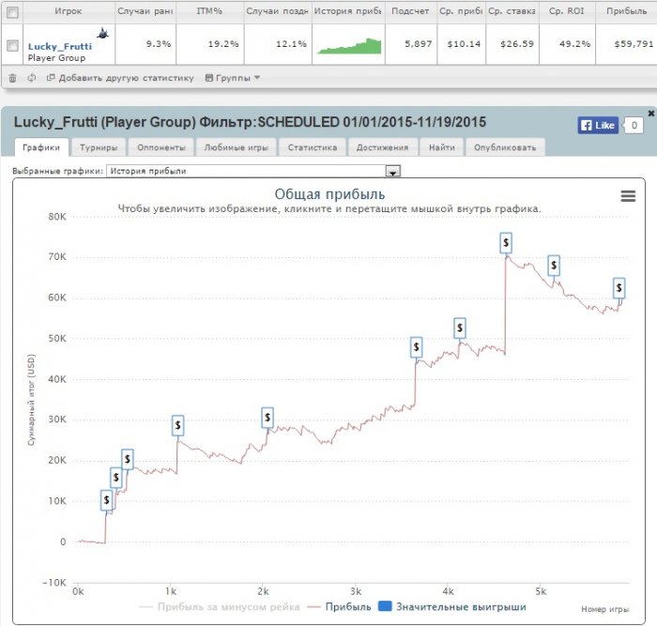Open the Опубликовать tab

(x=505, y=147)
